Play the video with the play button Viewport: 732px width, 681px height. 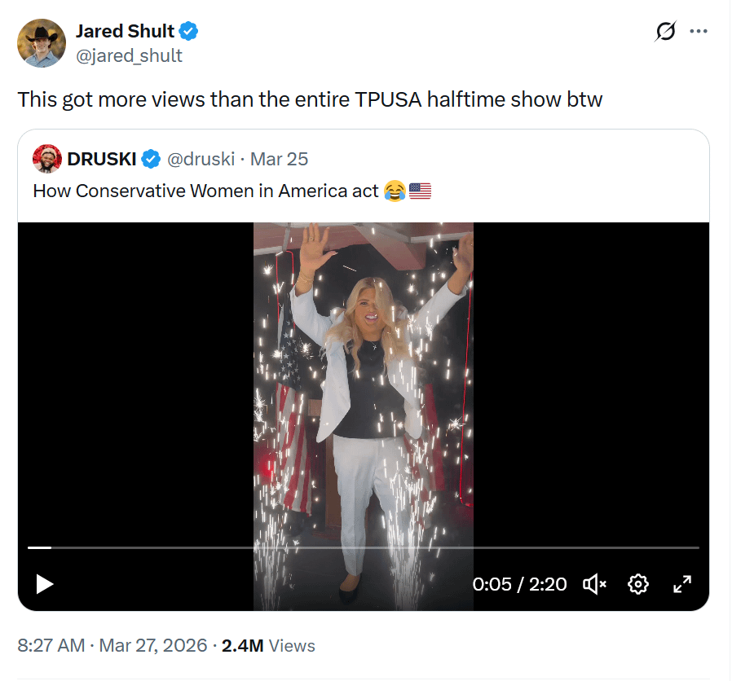45,584
